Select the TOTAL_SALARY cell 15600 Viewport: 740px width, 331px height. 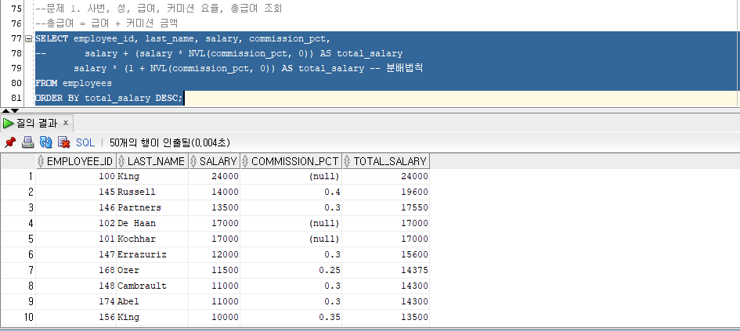(385, 254)
